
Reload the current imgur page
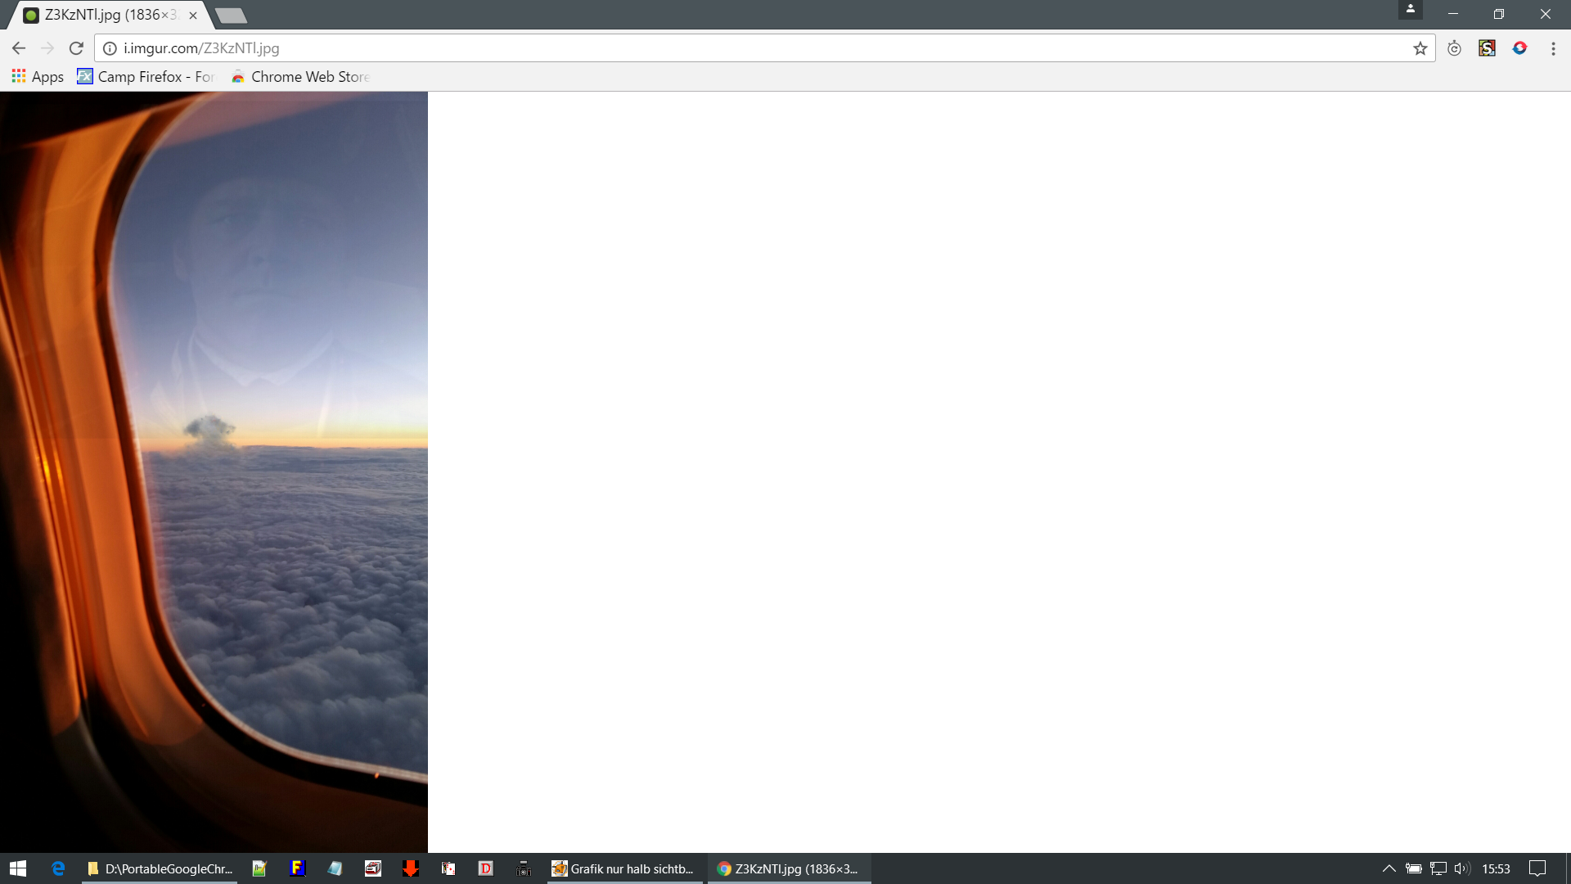click(76, 48)
